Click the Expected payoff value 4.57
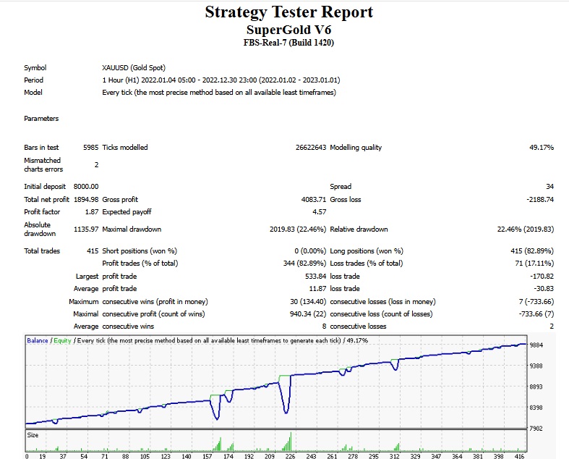This screenshot has height=459, width=569. (x=319, y=212)
